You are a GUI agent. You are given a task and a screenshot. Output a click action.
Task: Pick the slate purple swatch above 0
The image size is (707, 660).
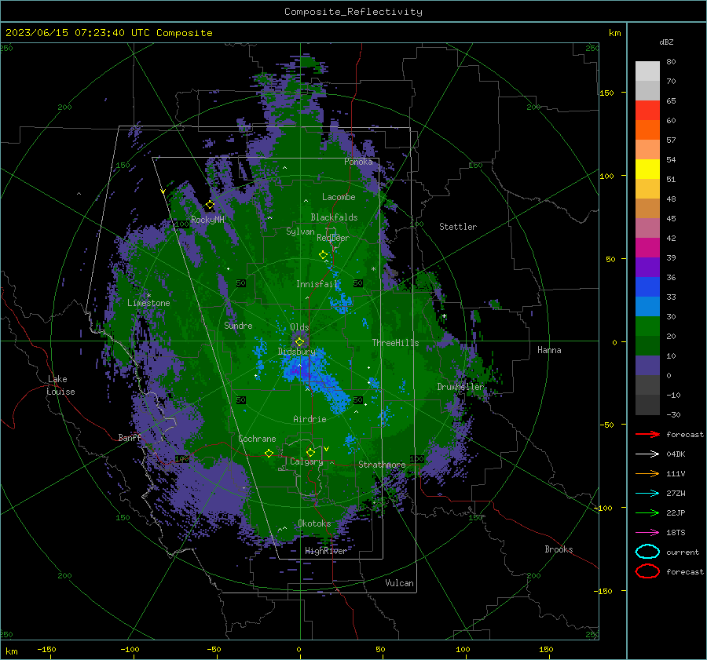647,366
